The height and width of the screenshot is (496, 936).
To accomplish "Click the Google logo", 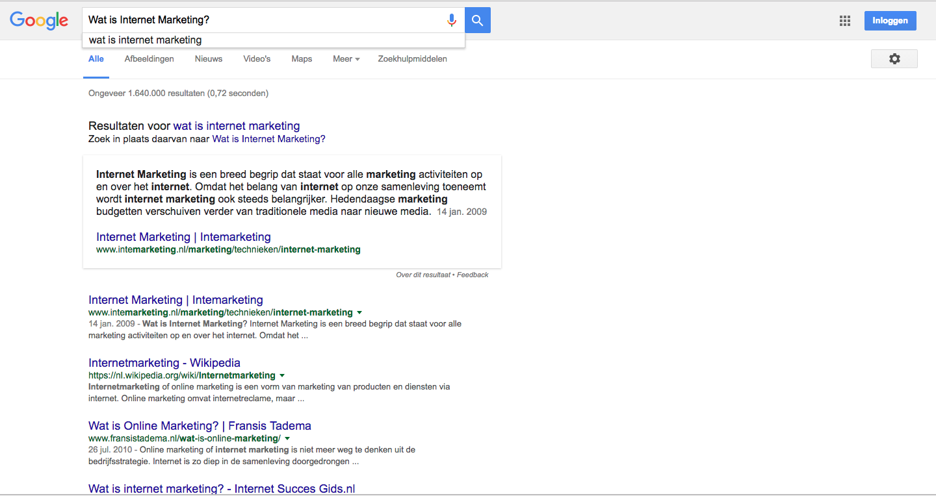I will [39, 20].
